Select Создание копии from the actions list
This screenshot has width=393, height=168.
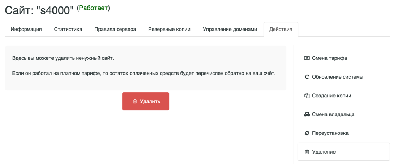click(343, 96)
